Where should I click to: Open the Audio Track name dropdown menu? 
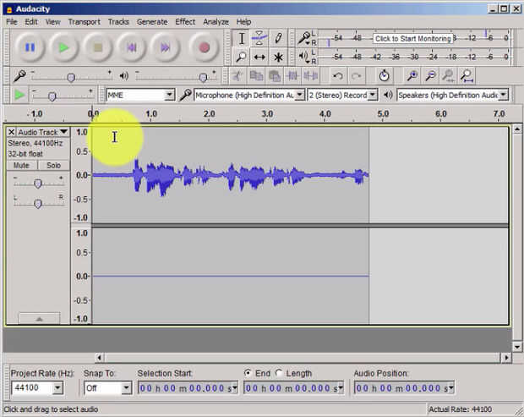(43, 133)
